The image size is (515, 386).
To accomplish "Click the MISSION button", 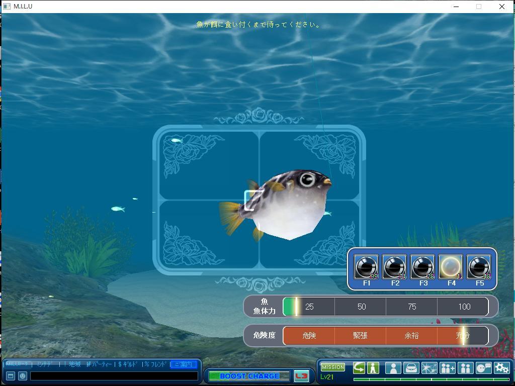I will pyautogui.click(x=332, y=367).
